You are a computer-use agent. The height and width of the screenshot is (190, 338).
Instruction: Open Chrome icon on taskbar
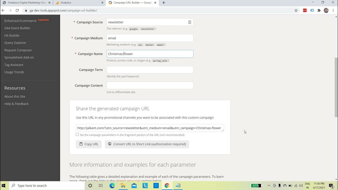click(x=167, y=186)
